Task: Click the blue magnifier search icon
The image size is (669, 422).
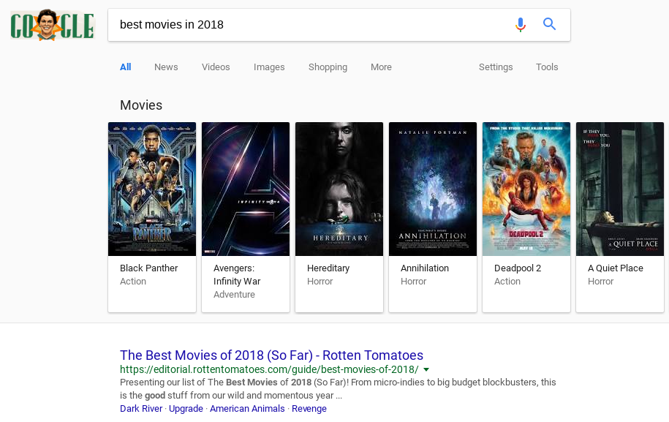Action: click(x=549, y=24)
